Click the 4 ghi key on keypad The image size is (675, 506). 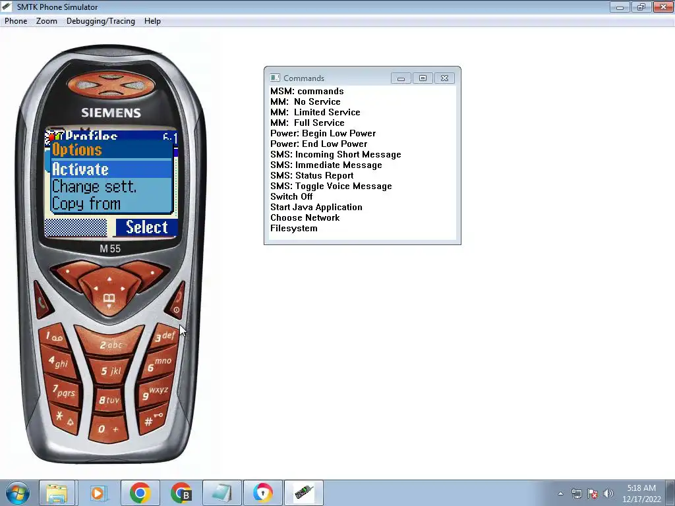[x=59, y=363]
